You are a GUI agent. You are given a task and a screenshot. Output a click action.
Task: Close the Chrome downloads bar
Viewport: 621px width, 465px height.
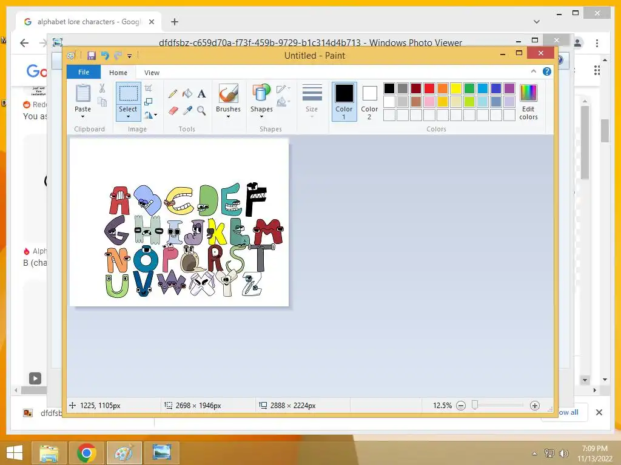click(x=599, y=412)
